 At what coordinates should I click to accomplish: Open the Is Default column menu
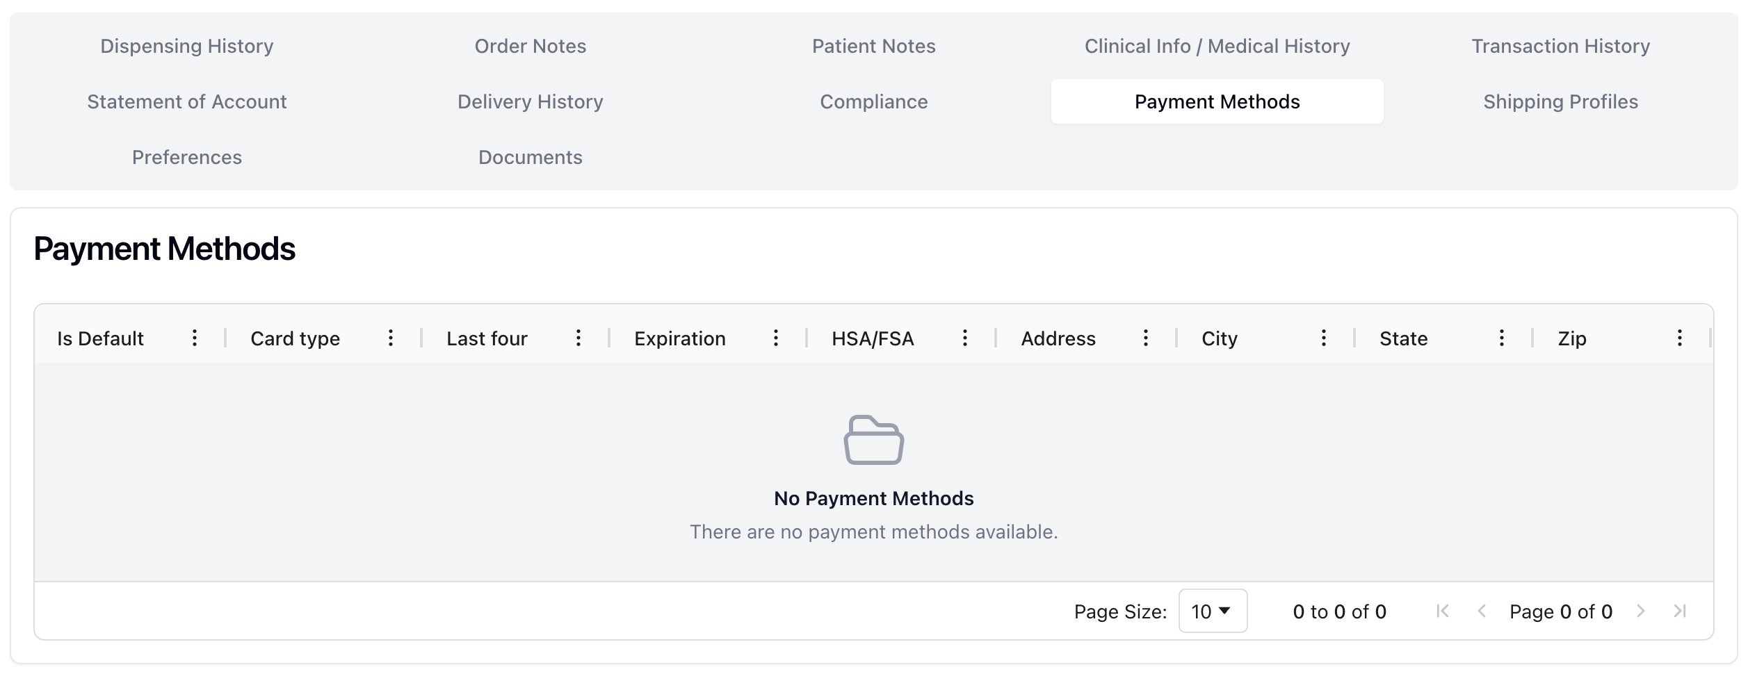click(x=195, y=338)
